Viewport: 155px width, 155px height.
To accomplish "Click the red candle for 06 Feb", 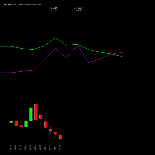I will point(21,126).
